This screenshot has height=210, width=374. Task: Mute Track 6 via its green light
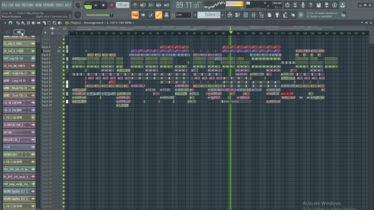[x=64, y=55]
